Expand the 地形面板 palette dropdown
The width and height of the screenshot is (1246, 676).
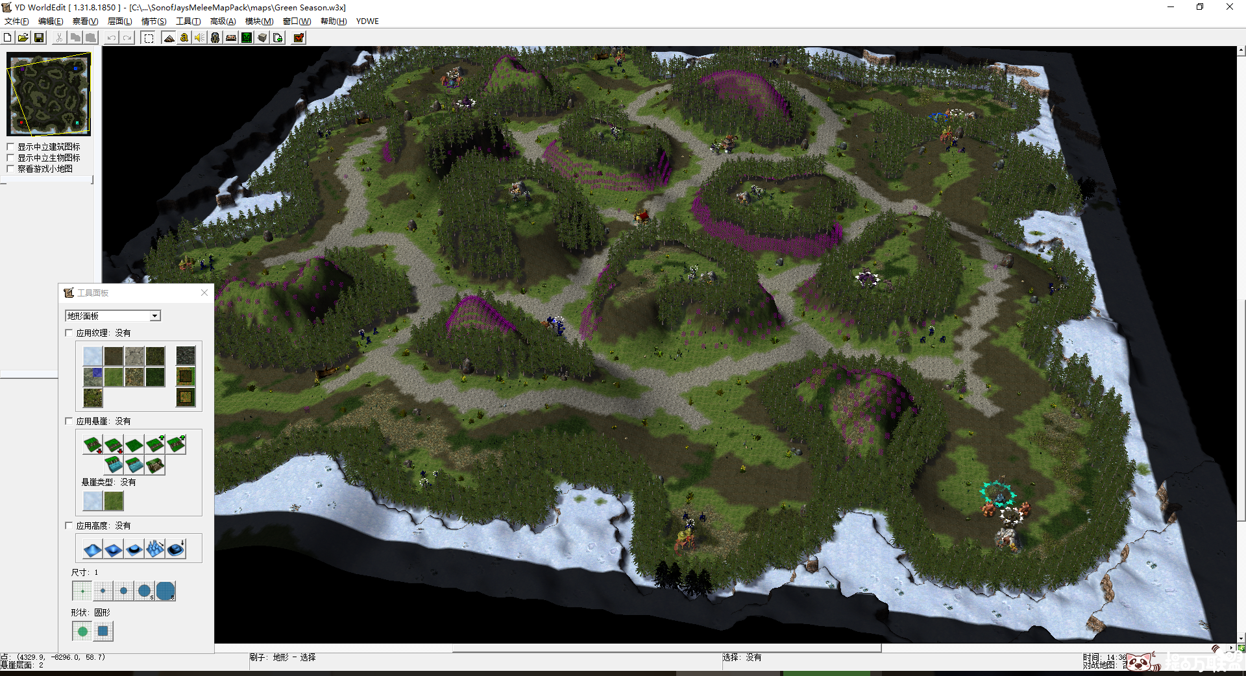(x=154, y=316)
